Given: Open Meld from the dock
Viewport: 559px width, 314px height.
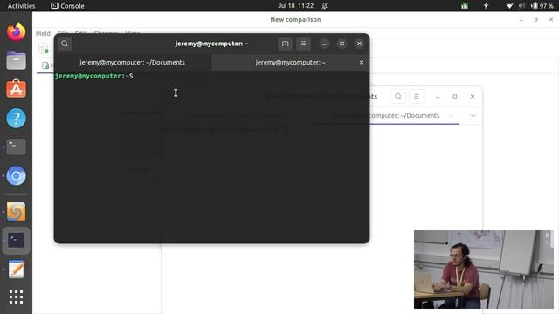Looking at the screenshot, I should tap(16, 211).
